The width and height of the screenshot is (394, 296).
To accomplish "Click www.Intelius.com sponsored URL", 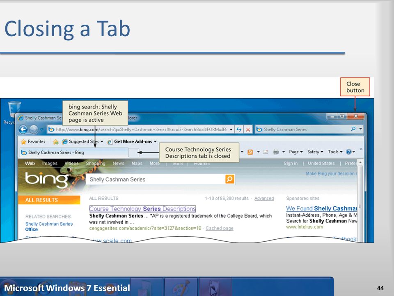I will (305, 227).
